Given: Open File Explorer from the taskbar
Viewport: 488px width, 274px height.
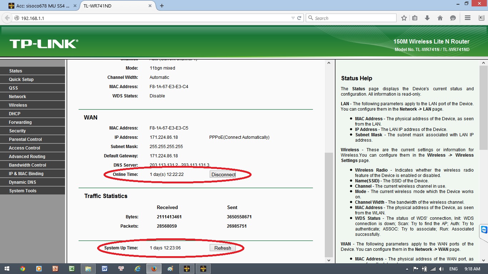Looking at the screenshot, I should (x=88, y=269).
